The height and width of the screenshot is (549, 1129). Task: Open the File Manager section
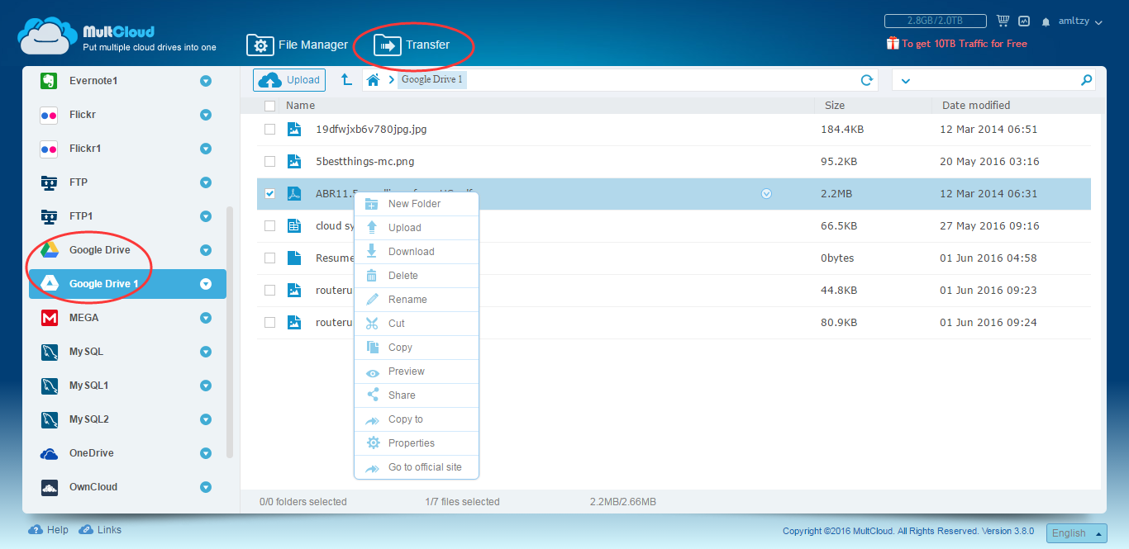point(298,45)
